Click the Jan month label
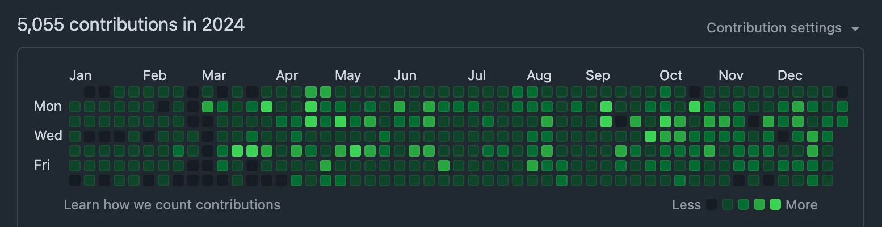Viewport: 882px width, 227px height. pos(80,75)
